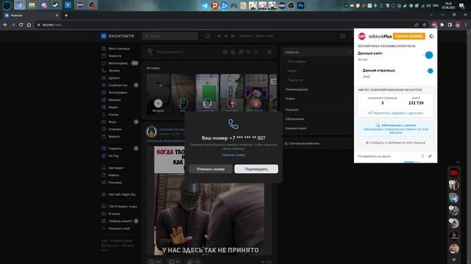Open the add story thumbnail
Screen dimensions: 471x264
[x=158, y=94]
